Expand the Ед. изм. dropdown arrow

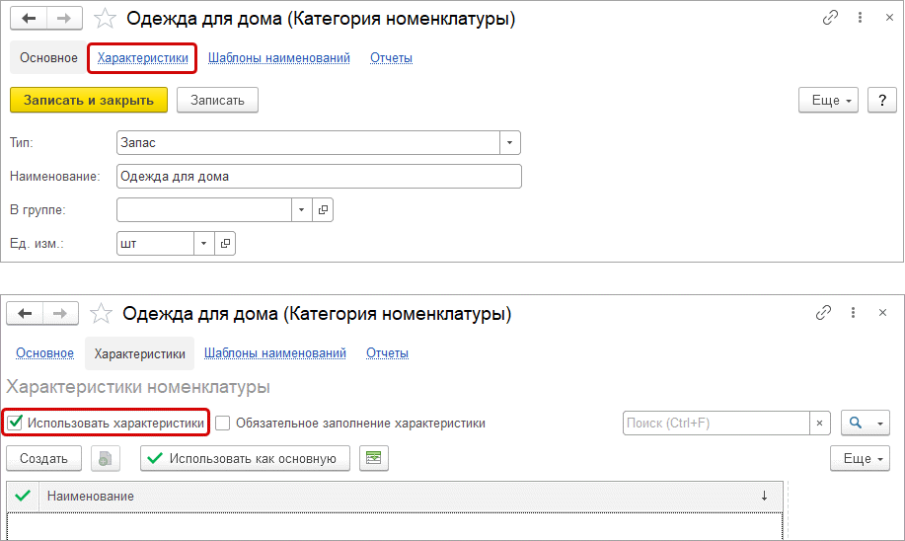(203, 243)
